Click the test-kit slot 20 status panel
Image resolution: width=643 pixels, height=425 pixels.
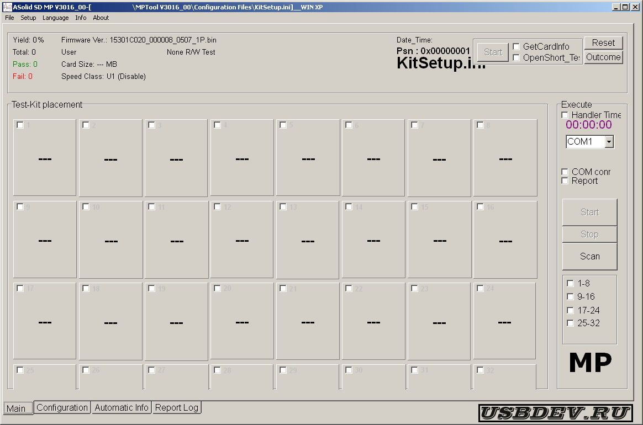242,321
